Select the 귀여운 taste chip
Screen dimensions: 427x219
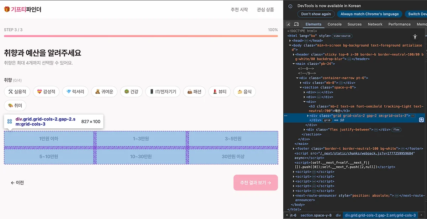coord(104,92)
